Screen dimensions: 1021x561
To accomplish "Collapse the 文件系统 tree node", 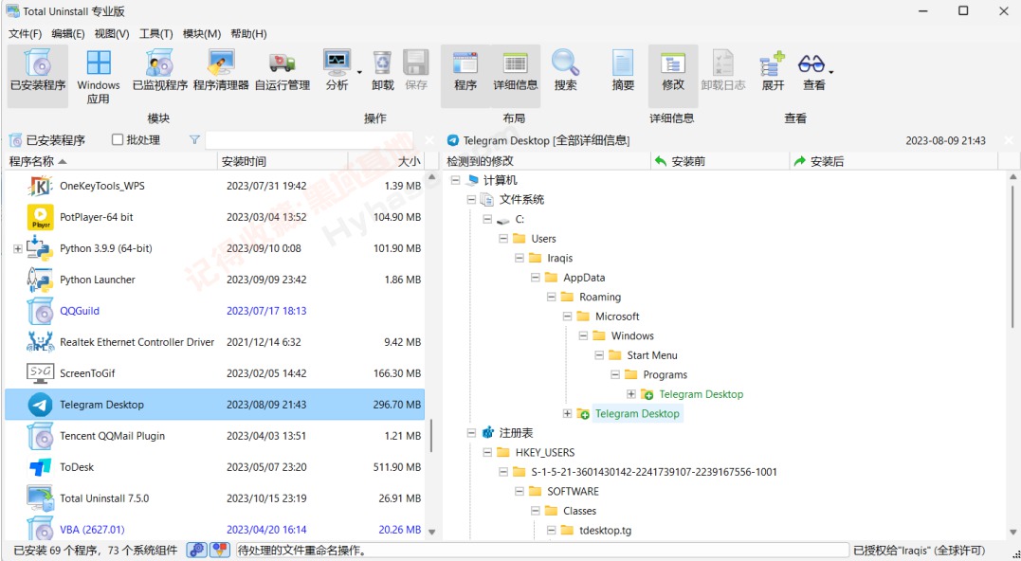I will point(471,200).
